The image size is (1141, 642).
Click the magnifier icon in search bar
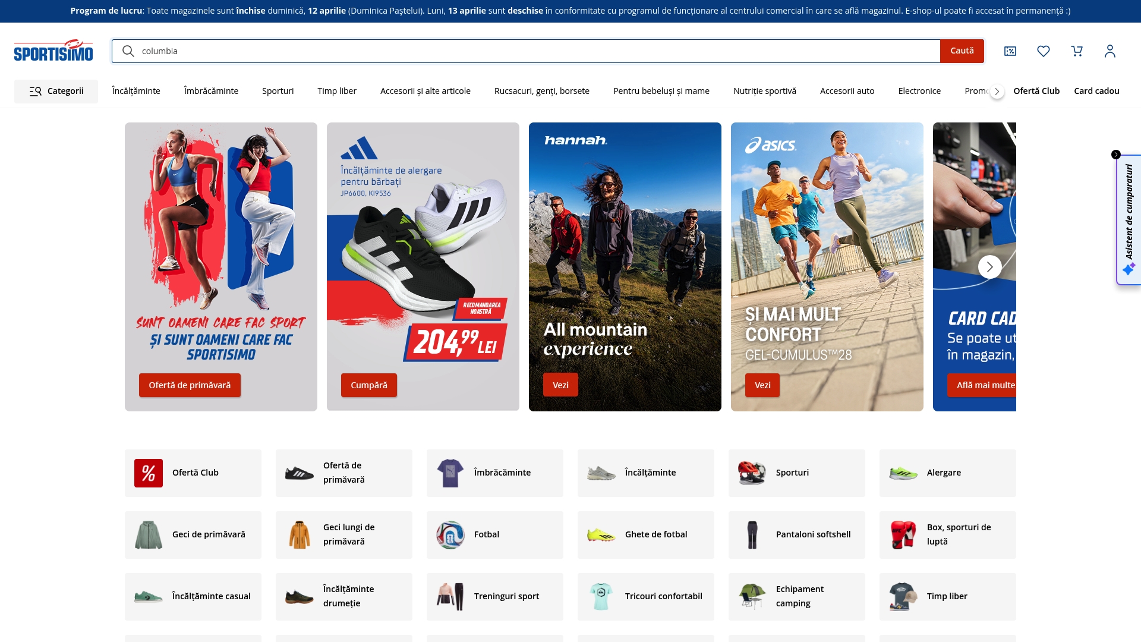[128, 51]
